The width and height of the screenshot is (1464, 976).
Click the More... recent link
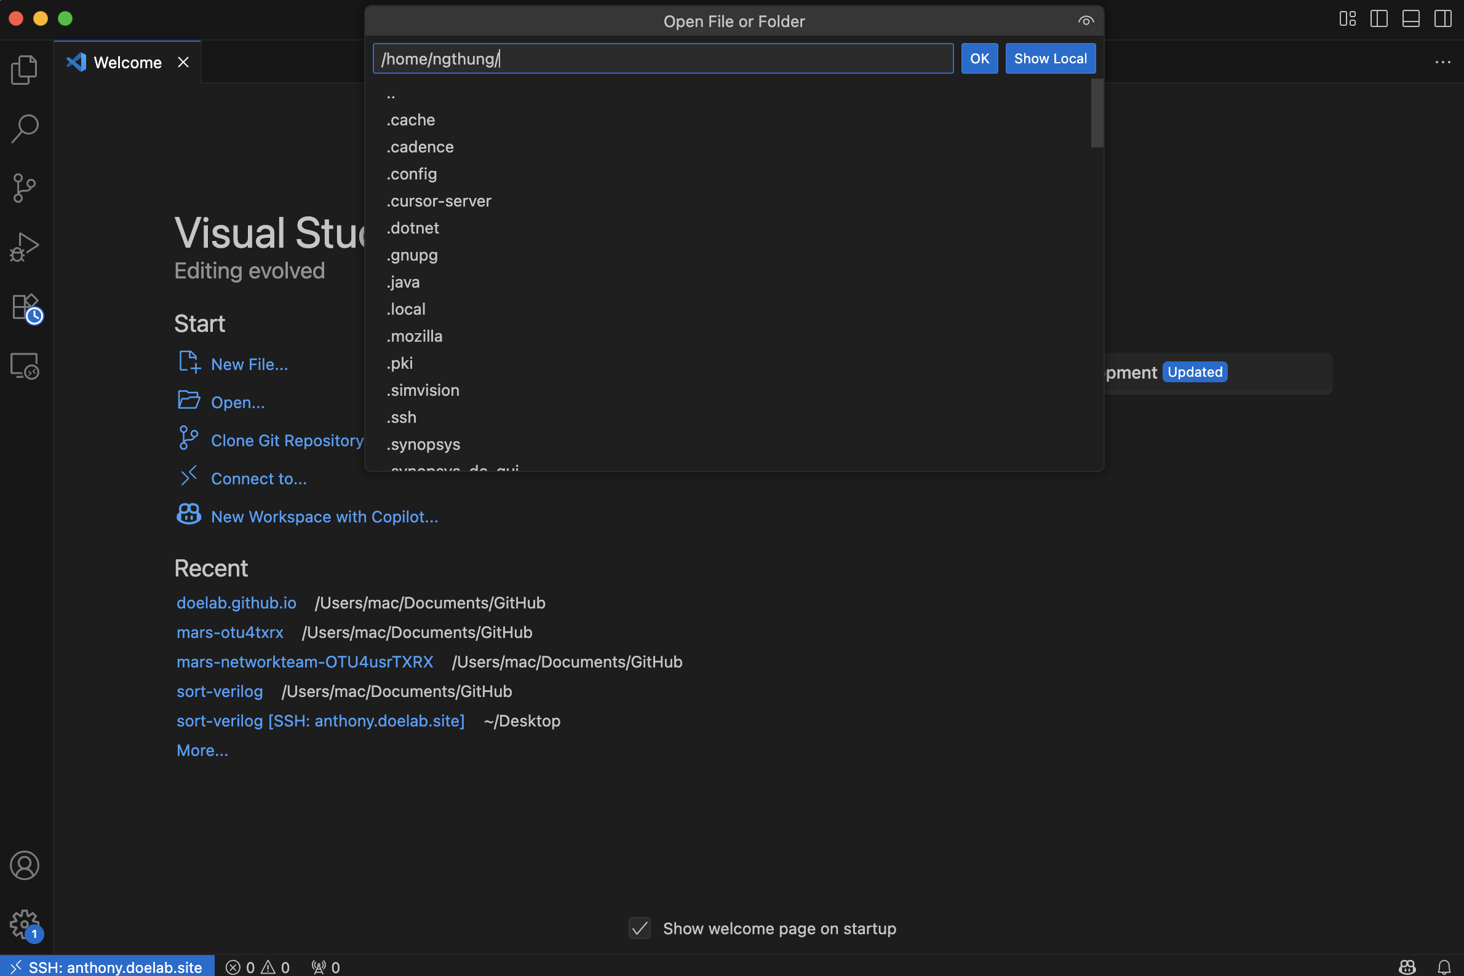pos(202,750)
